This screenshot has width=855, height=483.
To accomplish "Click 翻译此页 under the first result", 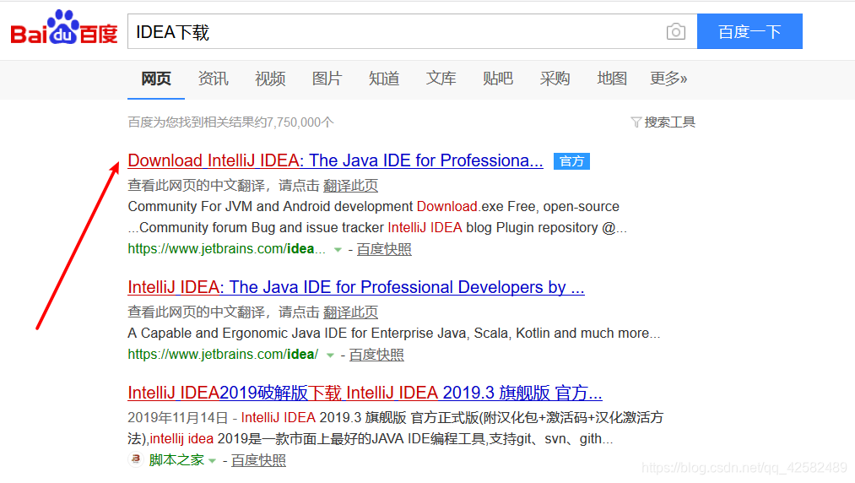I will click(x=350, y=186).
